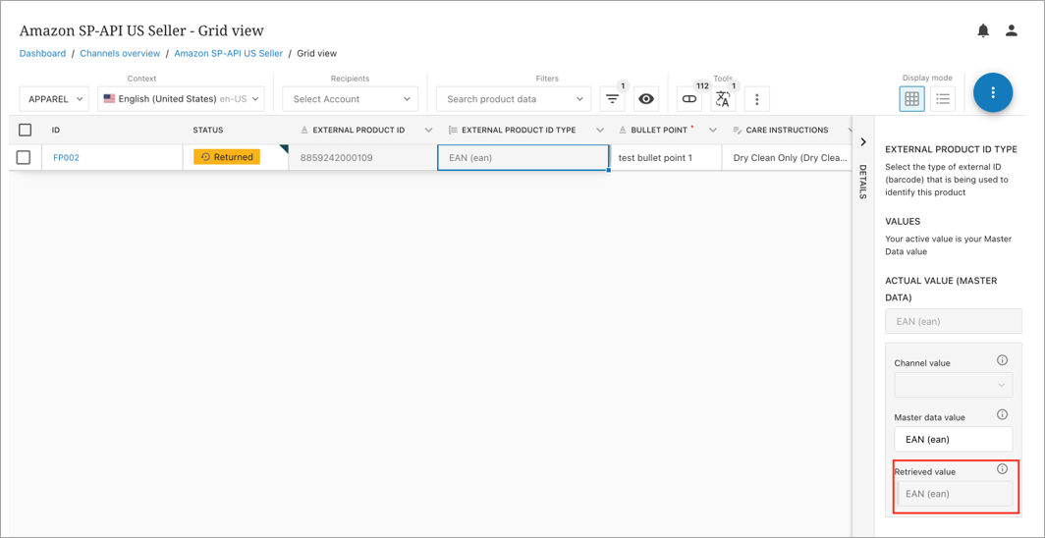Expand the Select Account dropdown
This screenshot has height=538, width=1045.
(351, 99)
